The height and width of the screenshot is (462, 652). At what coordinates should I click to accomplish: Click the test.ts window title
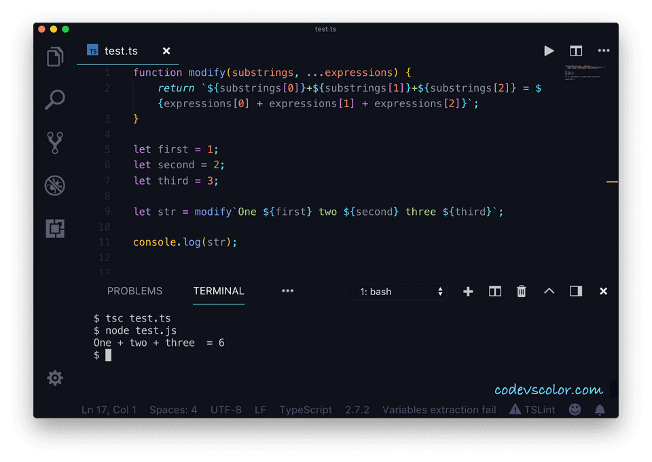click(x=325, y=29)
